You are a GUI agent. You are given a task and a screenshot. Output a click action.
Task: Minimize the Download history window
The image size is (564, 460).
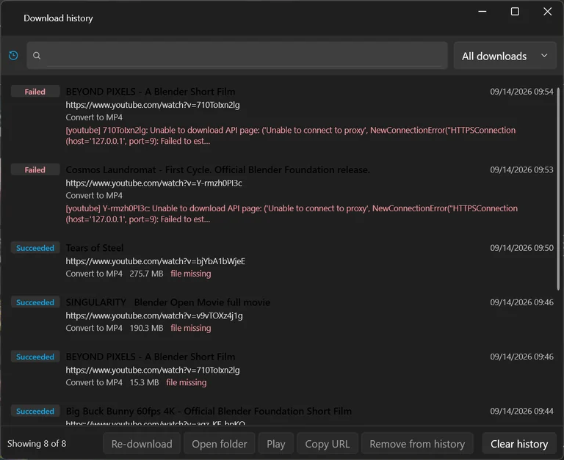(482, 12)
